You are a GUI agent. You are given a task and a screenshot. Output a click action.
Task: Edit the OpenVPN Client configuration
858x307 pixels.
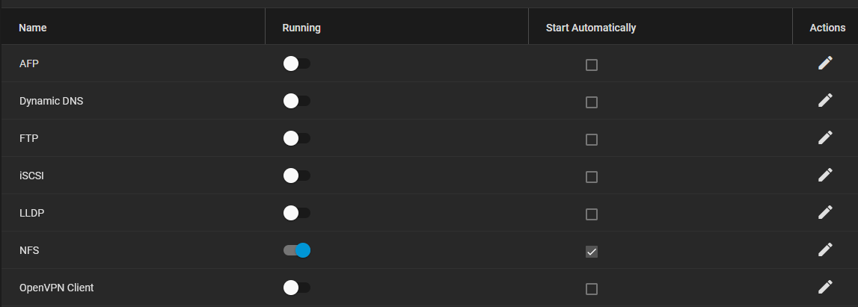825,288
